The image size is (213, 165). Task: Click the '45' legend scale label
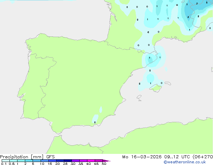[96, 164]
